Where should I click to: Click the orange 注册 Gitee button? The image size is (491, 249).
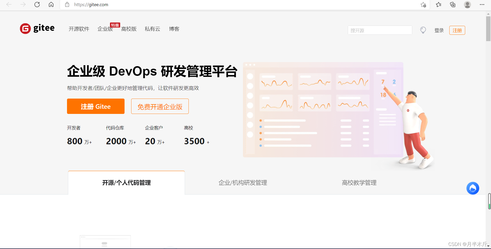(x=96, y=106)
